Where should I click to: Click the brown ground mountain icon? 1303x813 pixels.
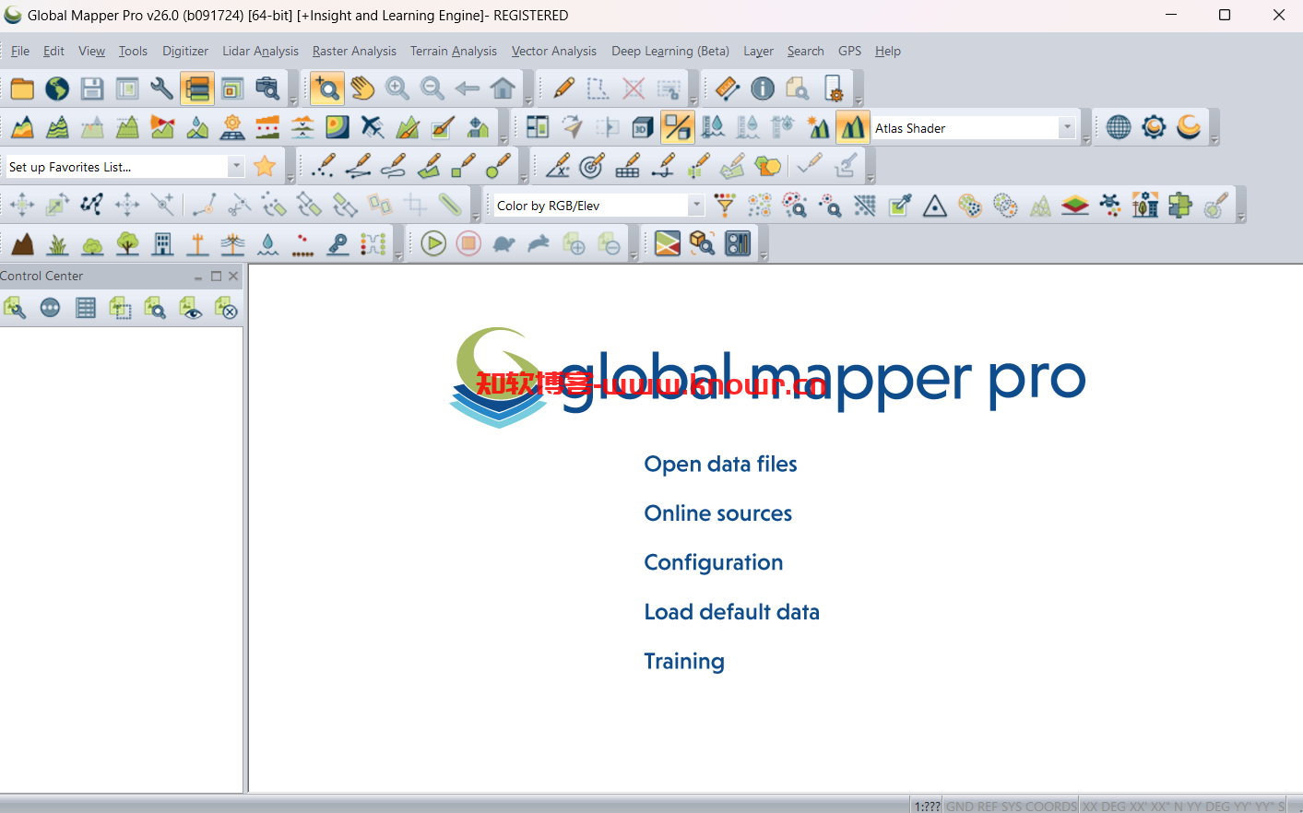[x=22, y=243]
